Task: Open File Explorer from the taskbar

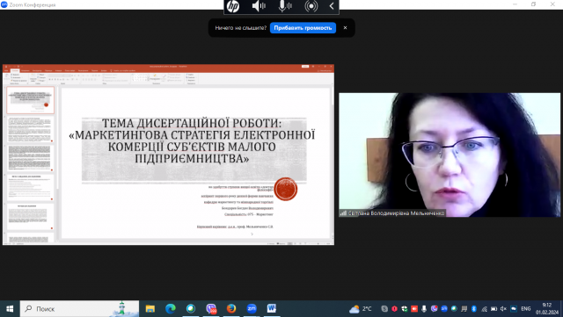Action: point(150,309)
